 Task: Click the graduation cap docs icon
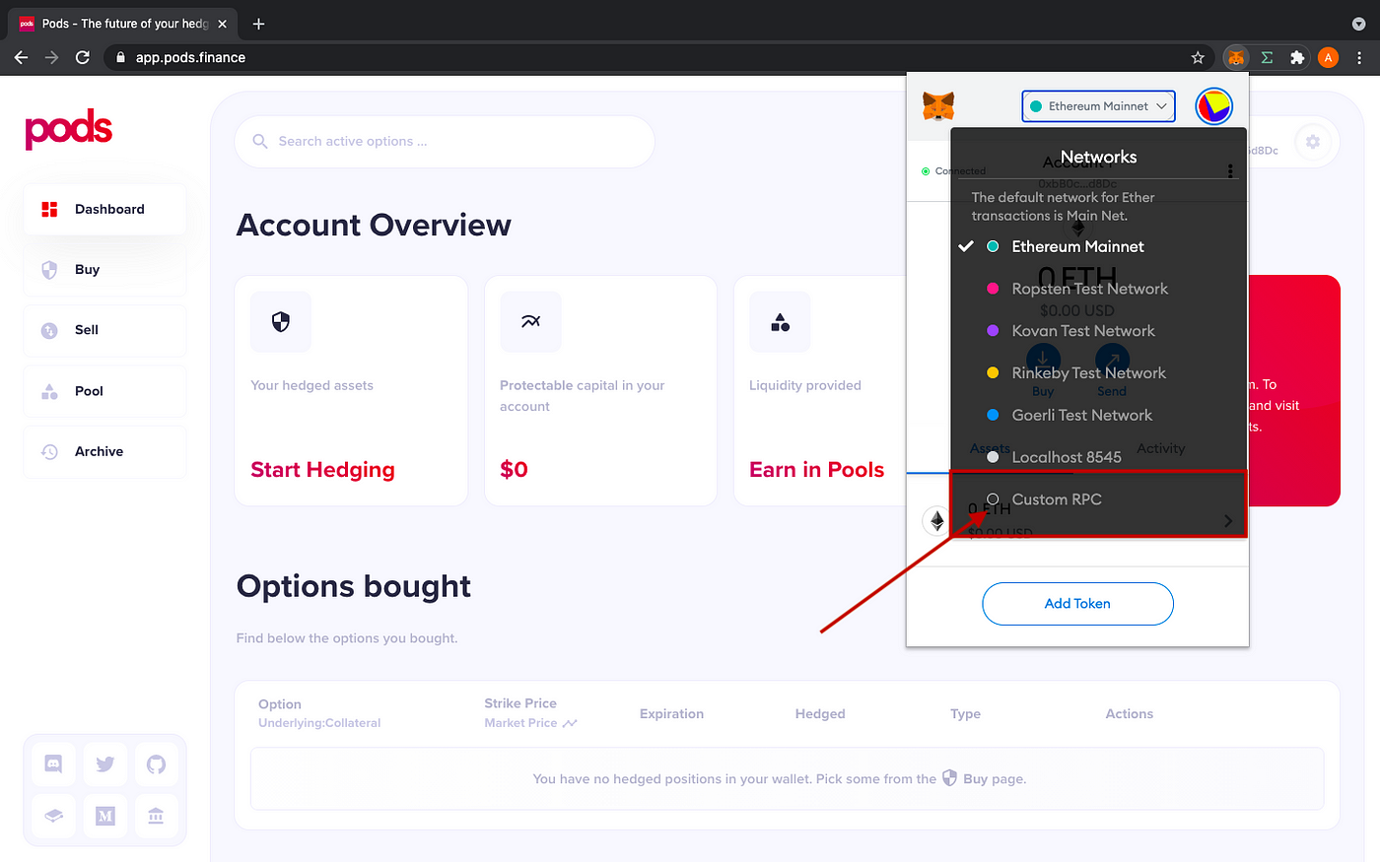[x=53, y=816]
